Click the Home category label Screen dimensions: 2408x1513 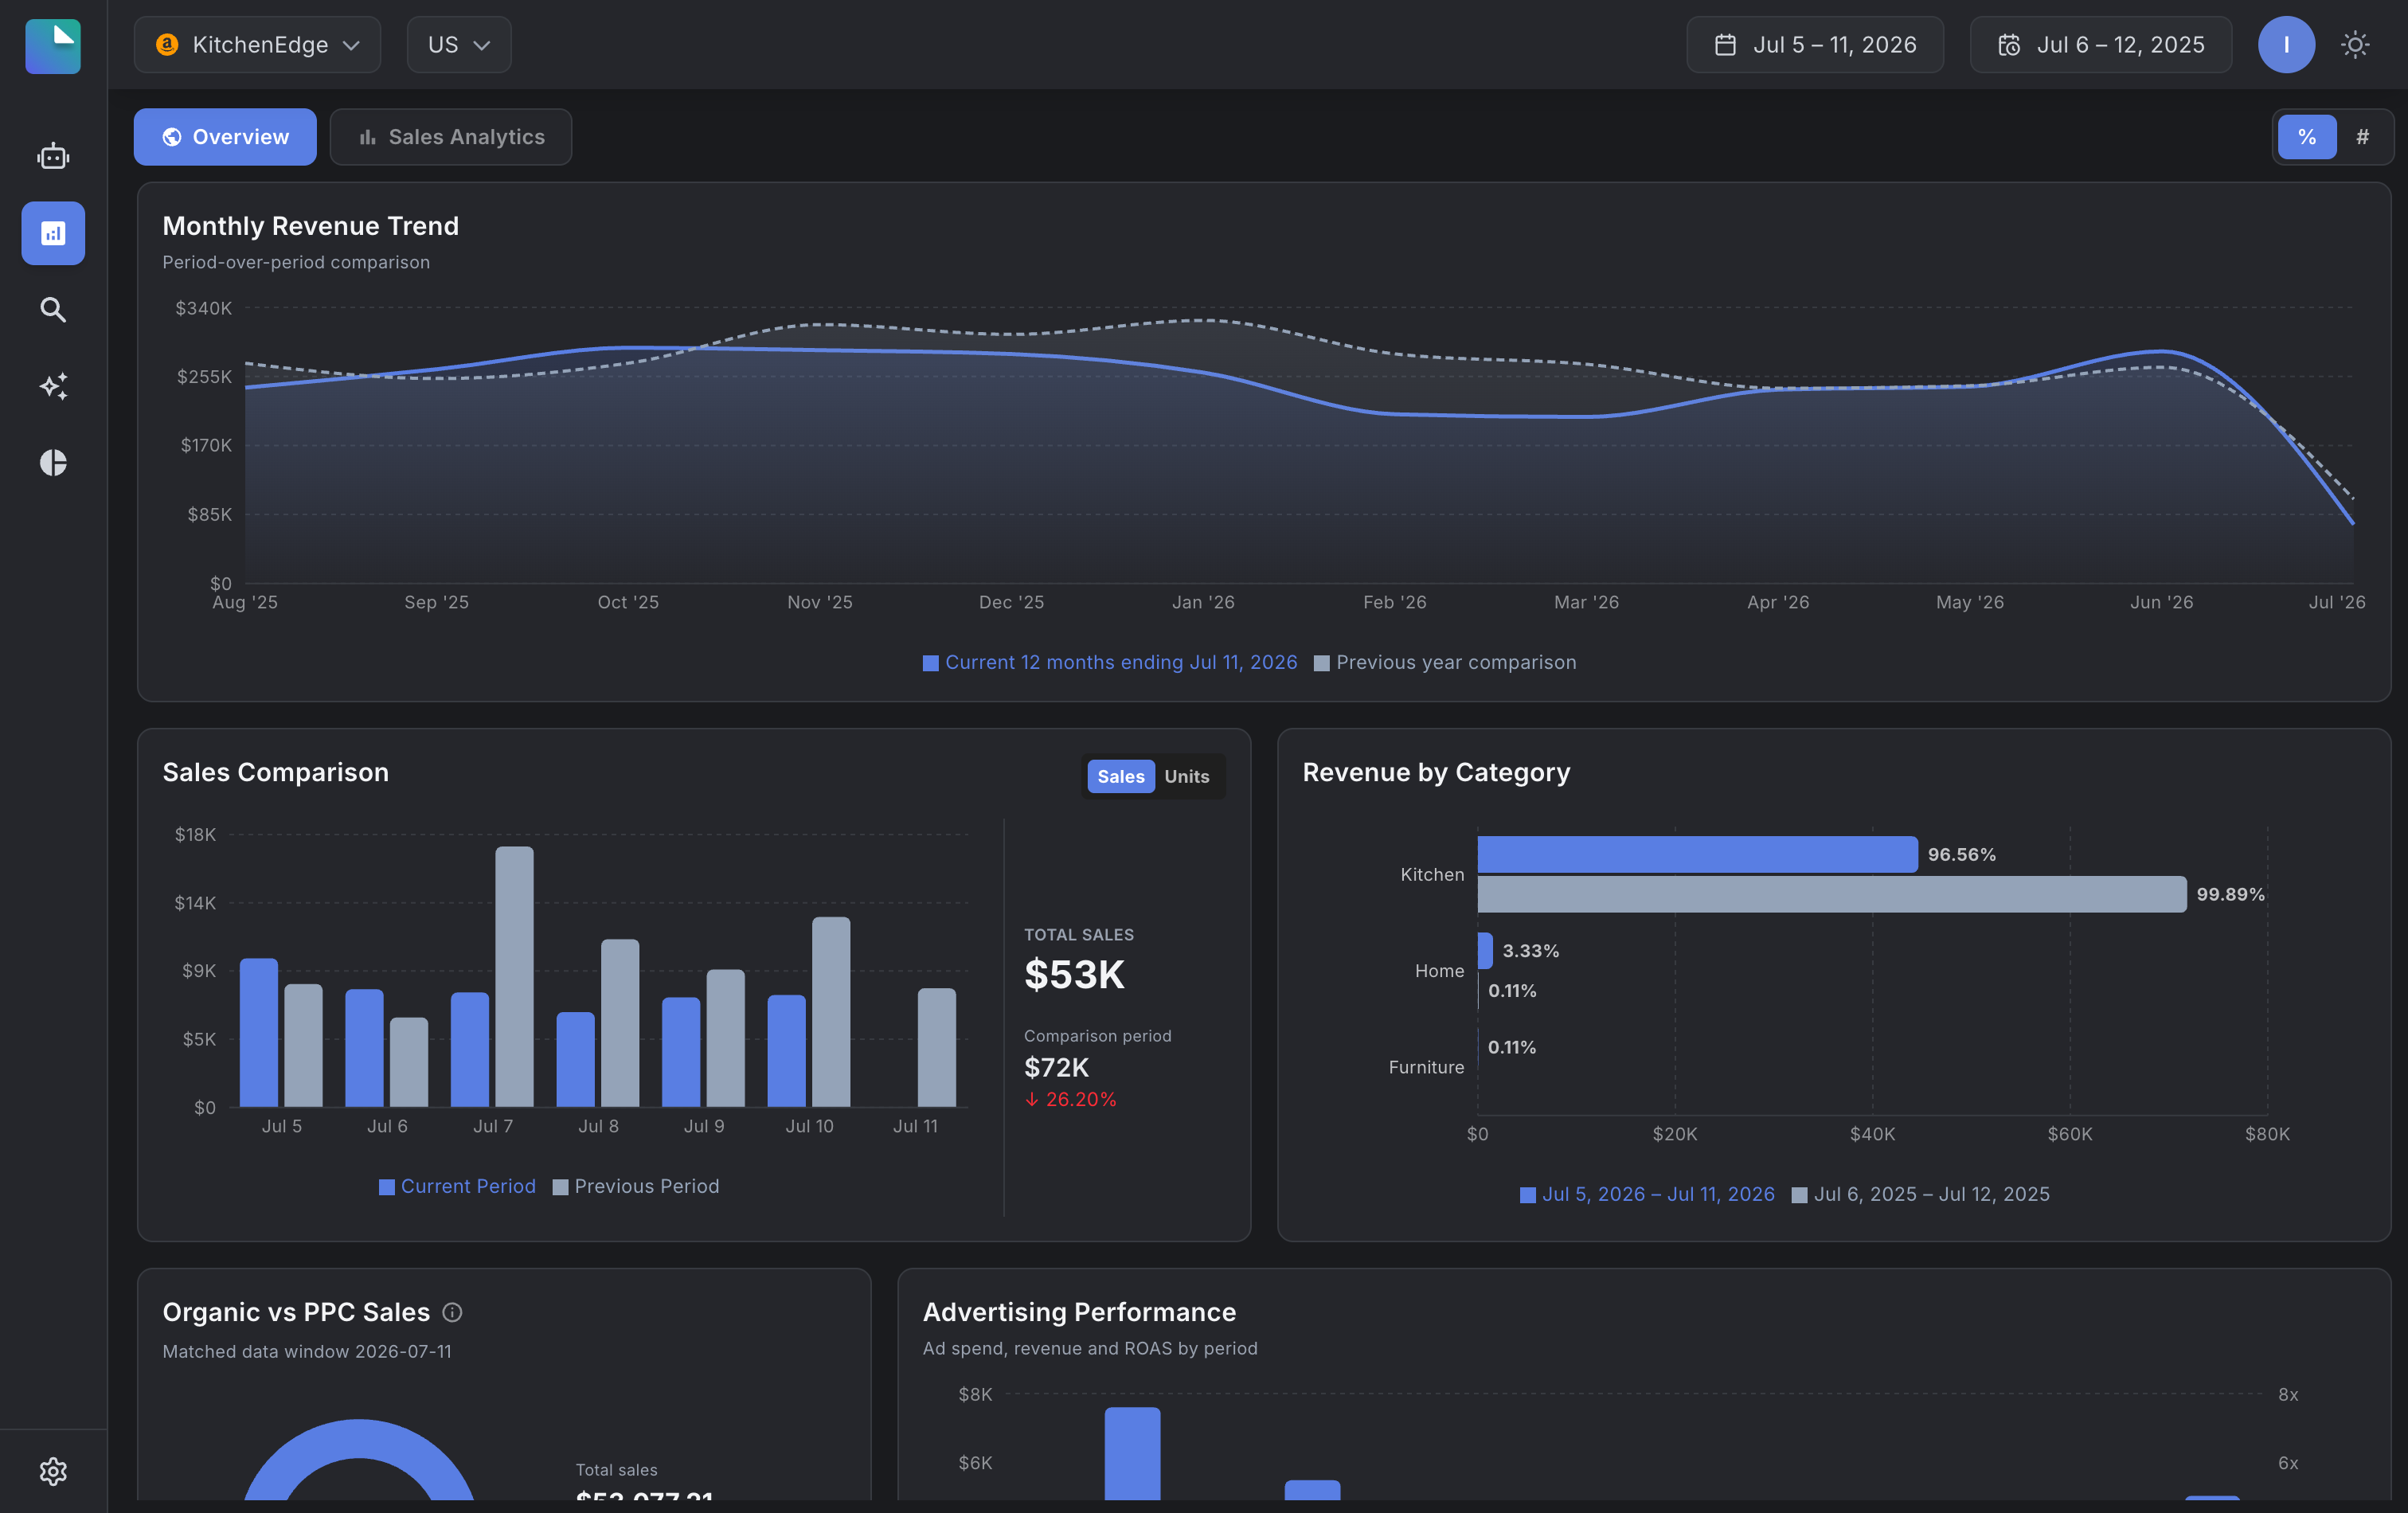coord(1439,971)
